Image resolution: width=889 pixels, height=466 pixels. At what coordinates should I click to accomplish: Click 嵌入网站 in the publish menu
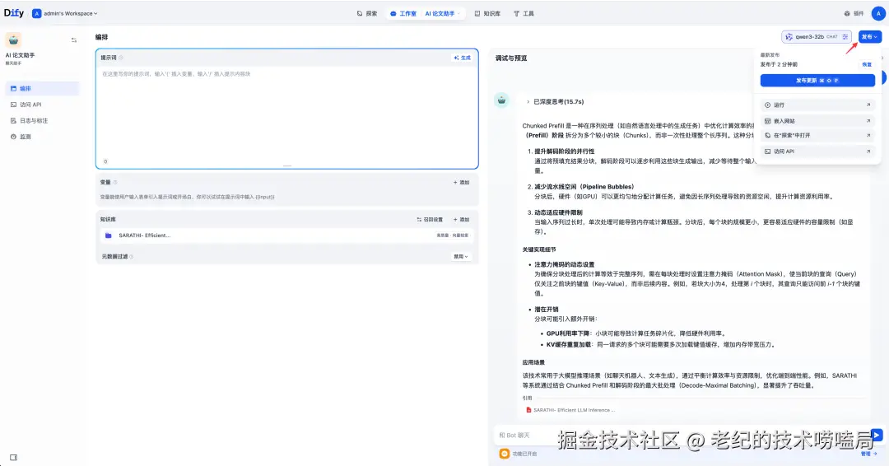point(817,121)
